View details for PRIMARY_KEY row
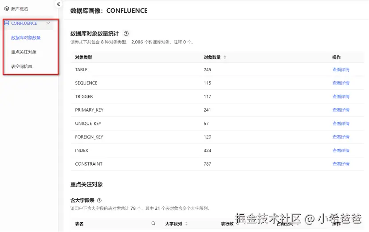369x232 pixels. (341, 110)
